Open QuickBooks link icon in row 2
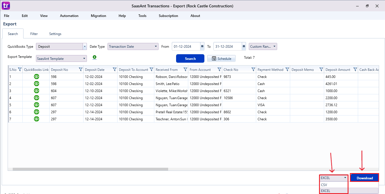This screenshot has width=385, height=194. coord(37,84)
